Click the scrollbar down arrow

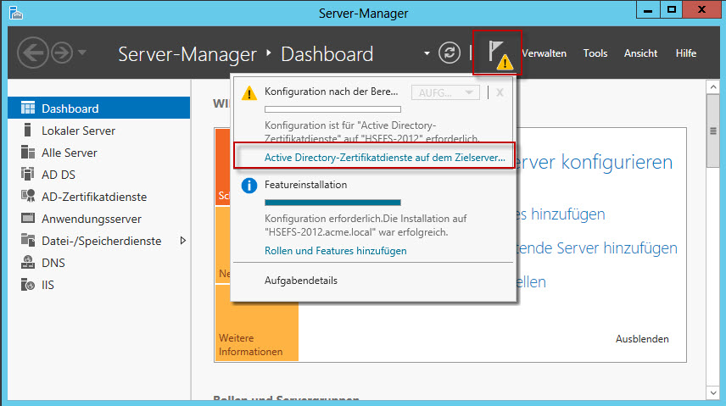point(713,393)
